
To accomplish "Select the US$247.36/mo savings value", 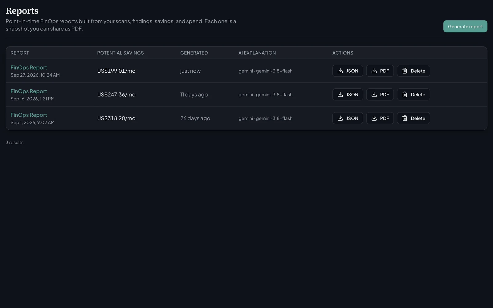I will (x=116, y=95).
